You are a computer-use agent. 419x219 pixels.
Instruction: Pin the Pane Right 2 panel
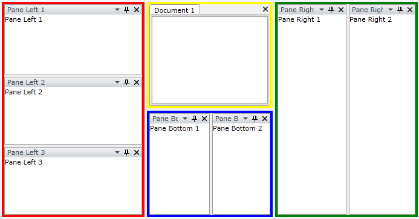400,10
